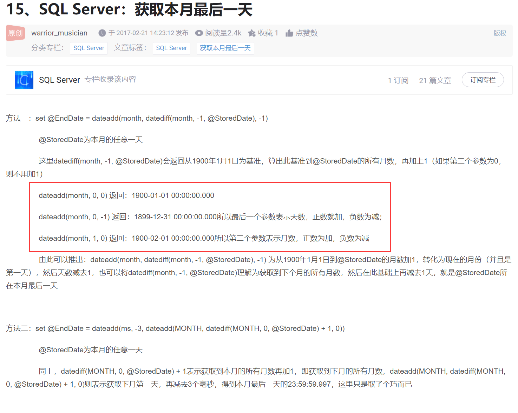Click the 阅读量2.4k text
This screenshot has width=518, height=413.
[223, 33]
